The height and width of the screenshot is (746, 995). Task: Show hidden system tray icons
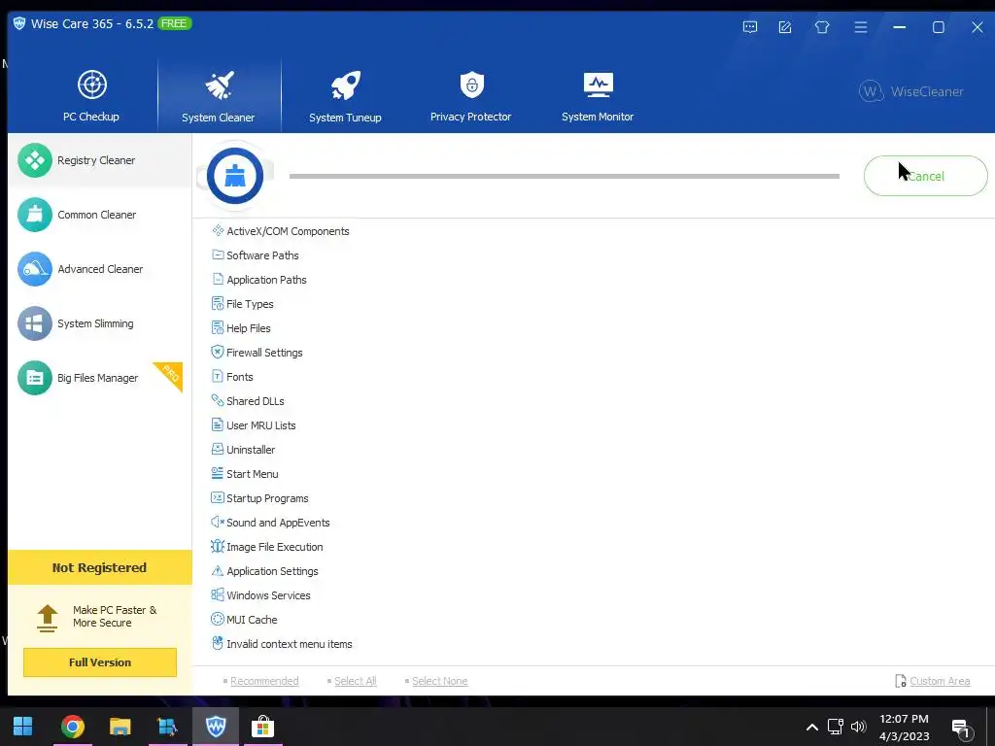[x=811, y=727]
